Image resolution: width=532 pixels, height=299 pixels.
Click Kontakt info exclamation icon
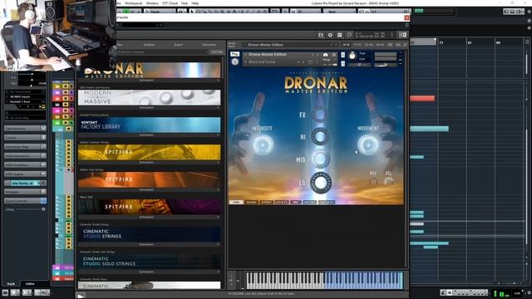(392, 35)
